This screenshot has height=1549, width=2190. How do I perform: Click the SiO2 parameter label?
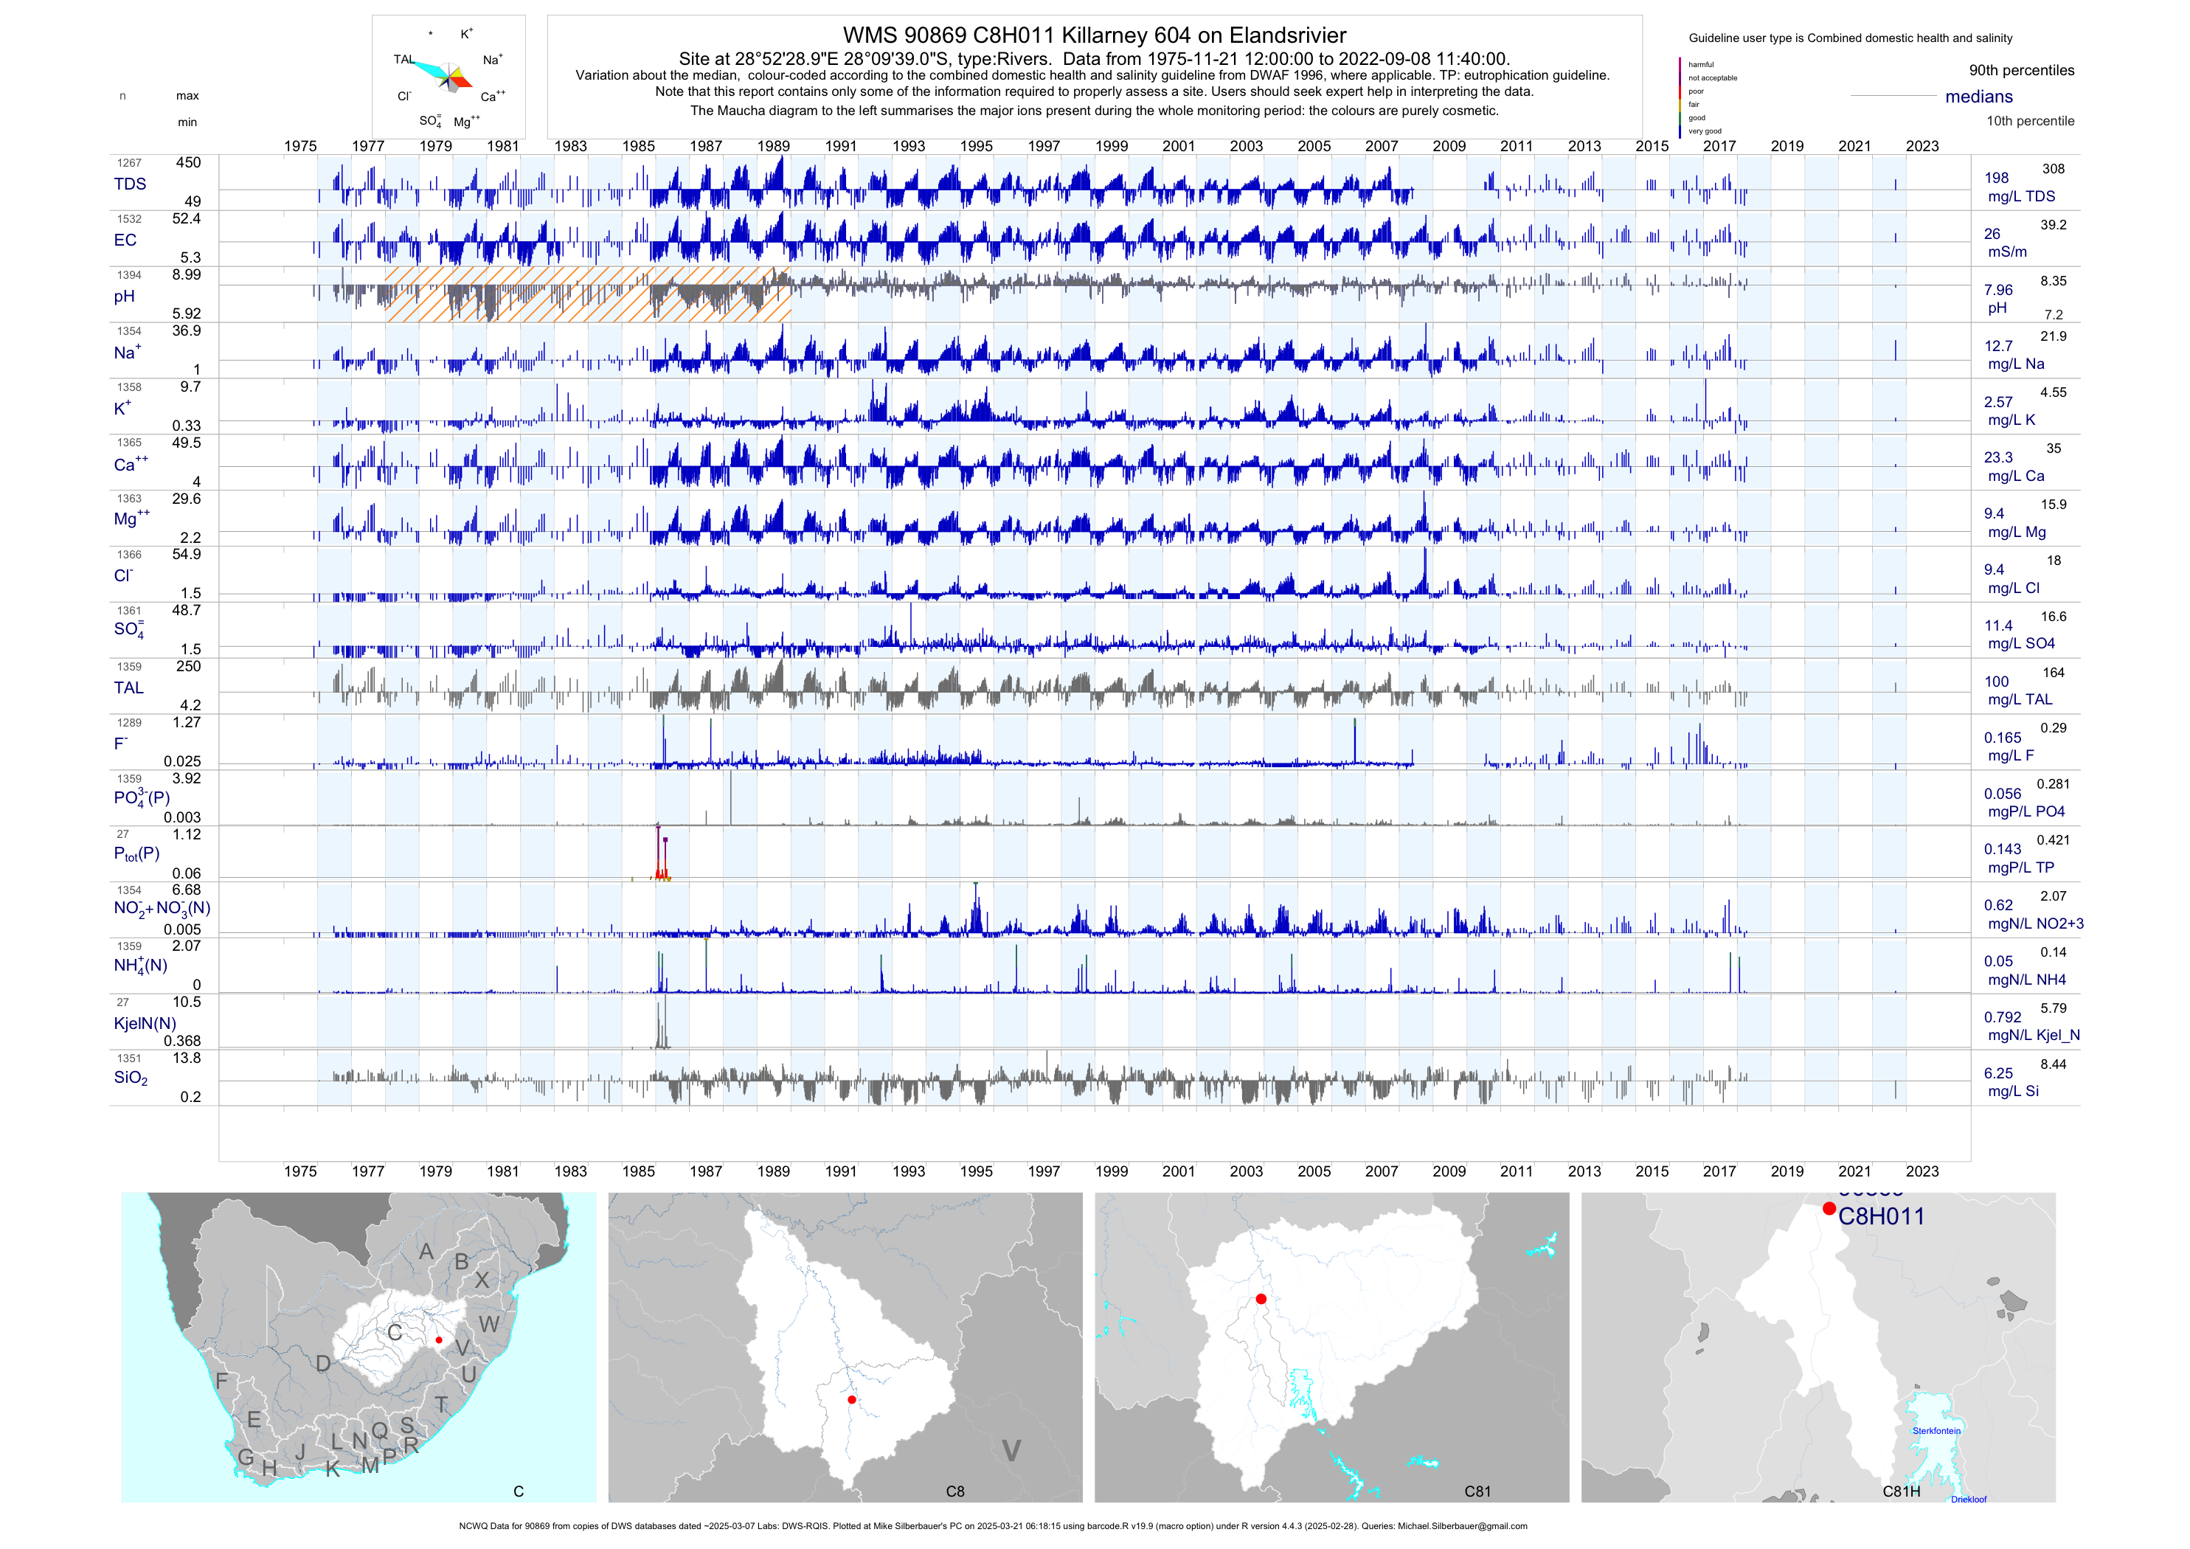point(131,1078)
